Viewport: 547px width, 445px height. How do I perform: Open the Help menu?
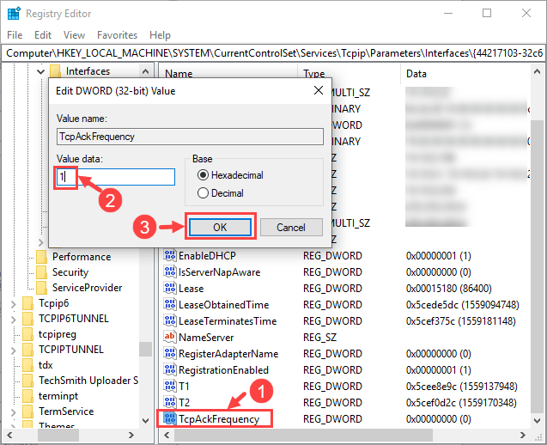click(160, 35)
